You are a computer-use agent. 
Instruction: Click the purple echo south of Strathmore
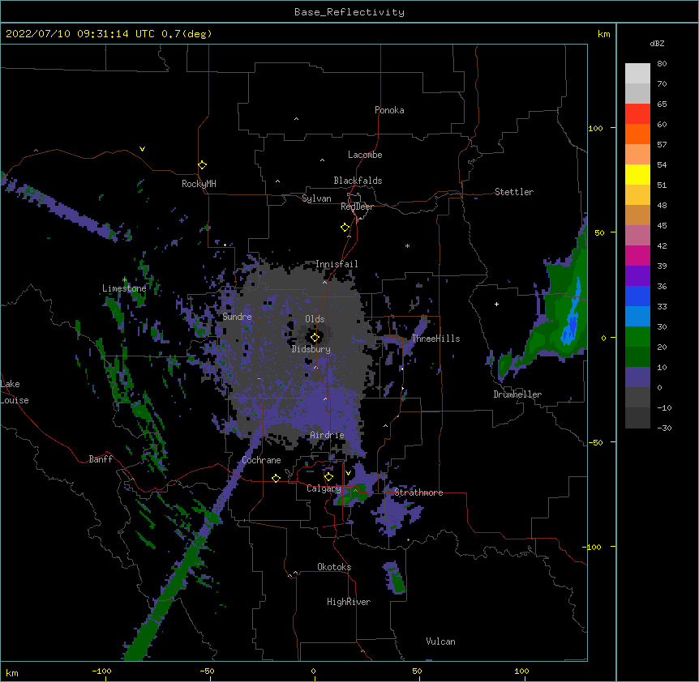395,514
